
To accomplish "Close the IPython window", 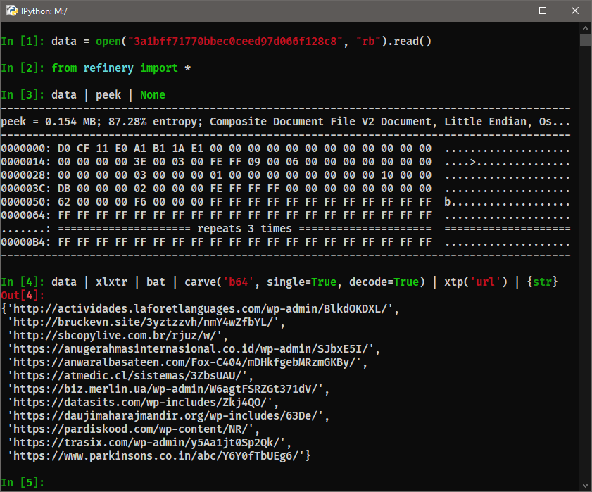I will (x=574, y=11).
